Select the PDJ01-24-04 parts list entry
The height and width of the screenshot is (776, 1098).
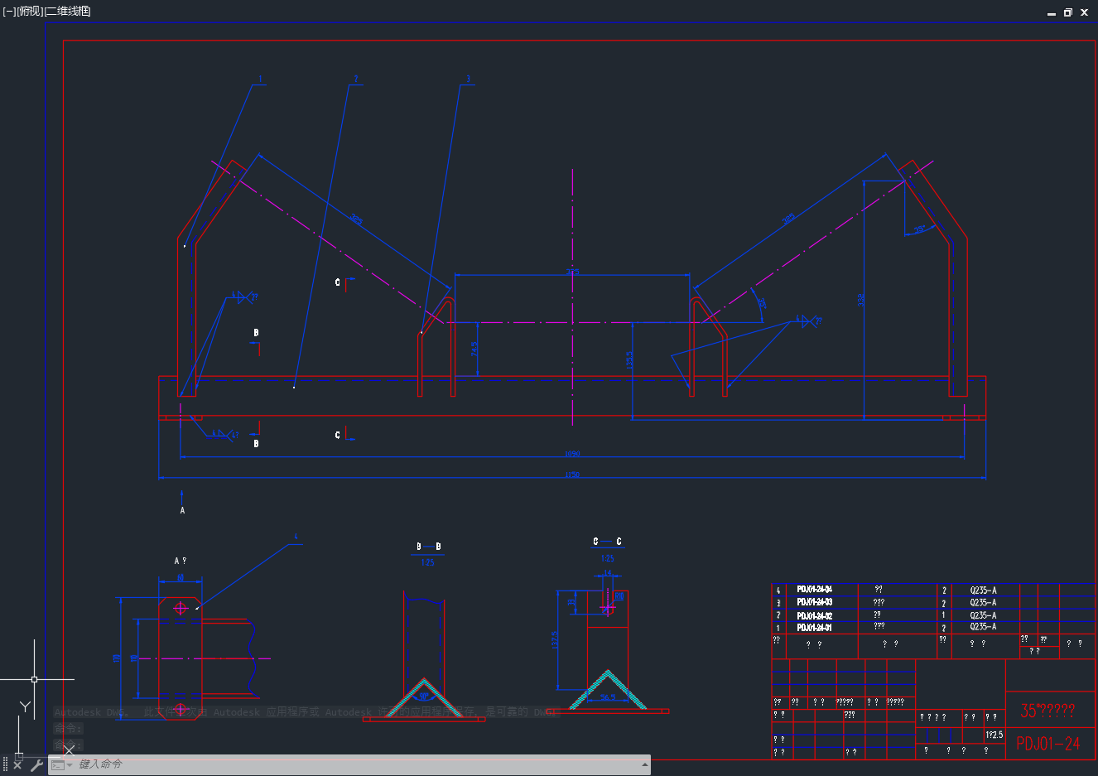(x=815, y=590)
